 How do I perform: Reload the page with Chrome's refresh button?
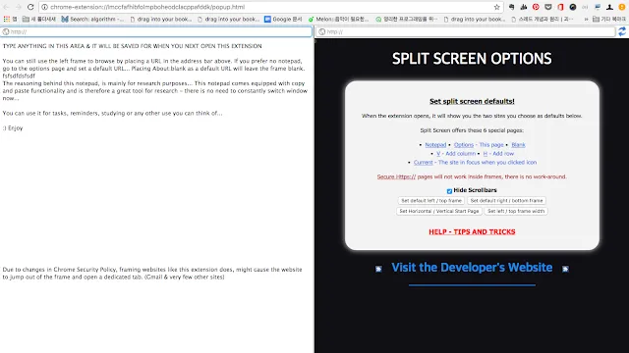[30, 7]
